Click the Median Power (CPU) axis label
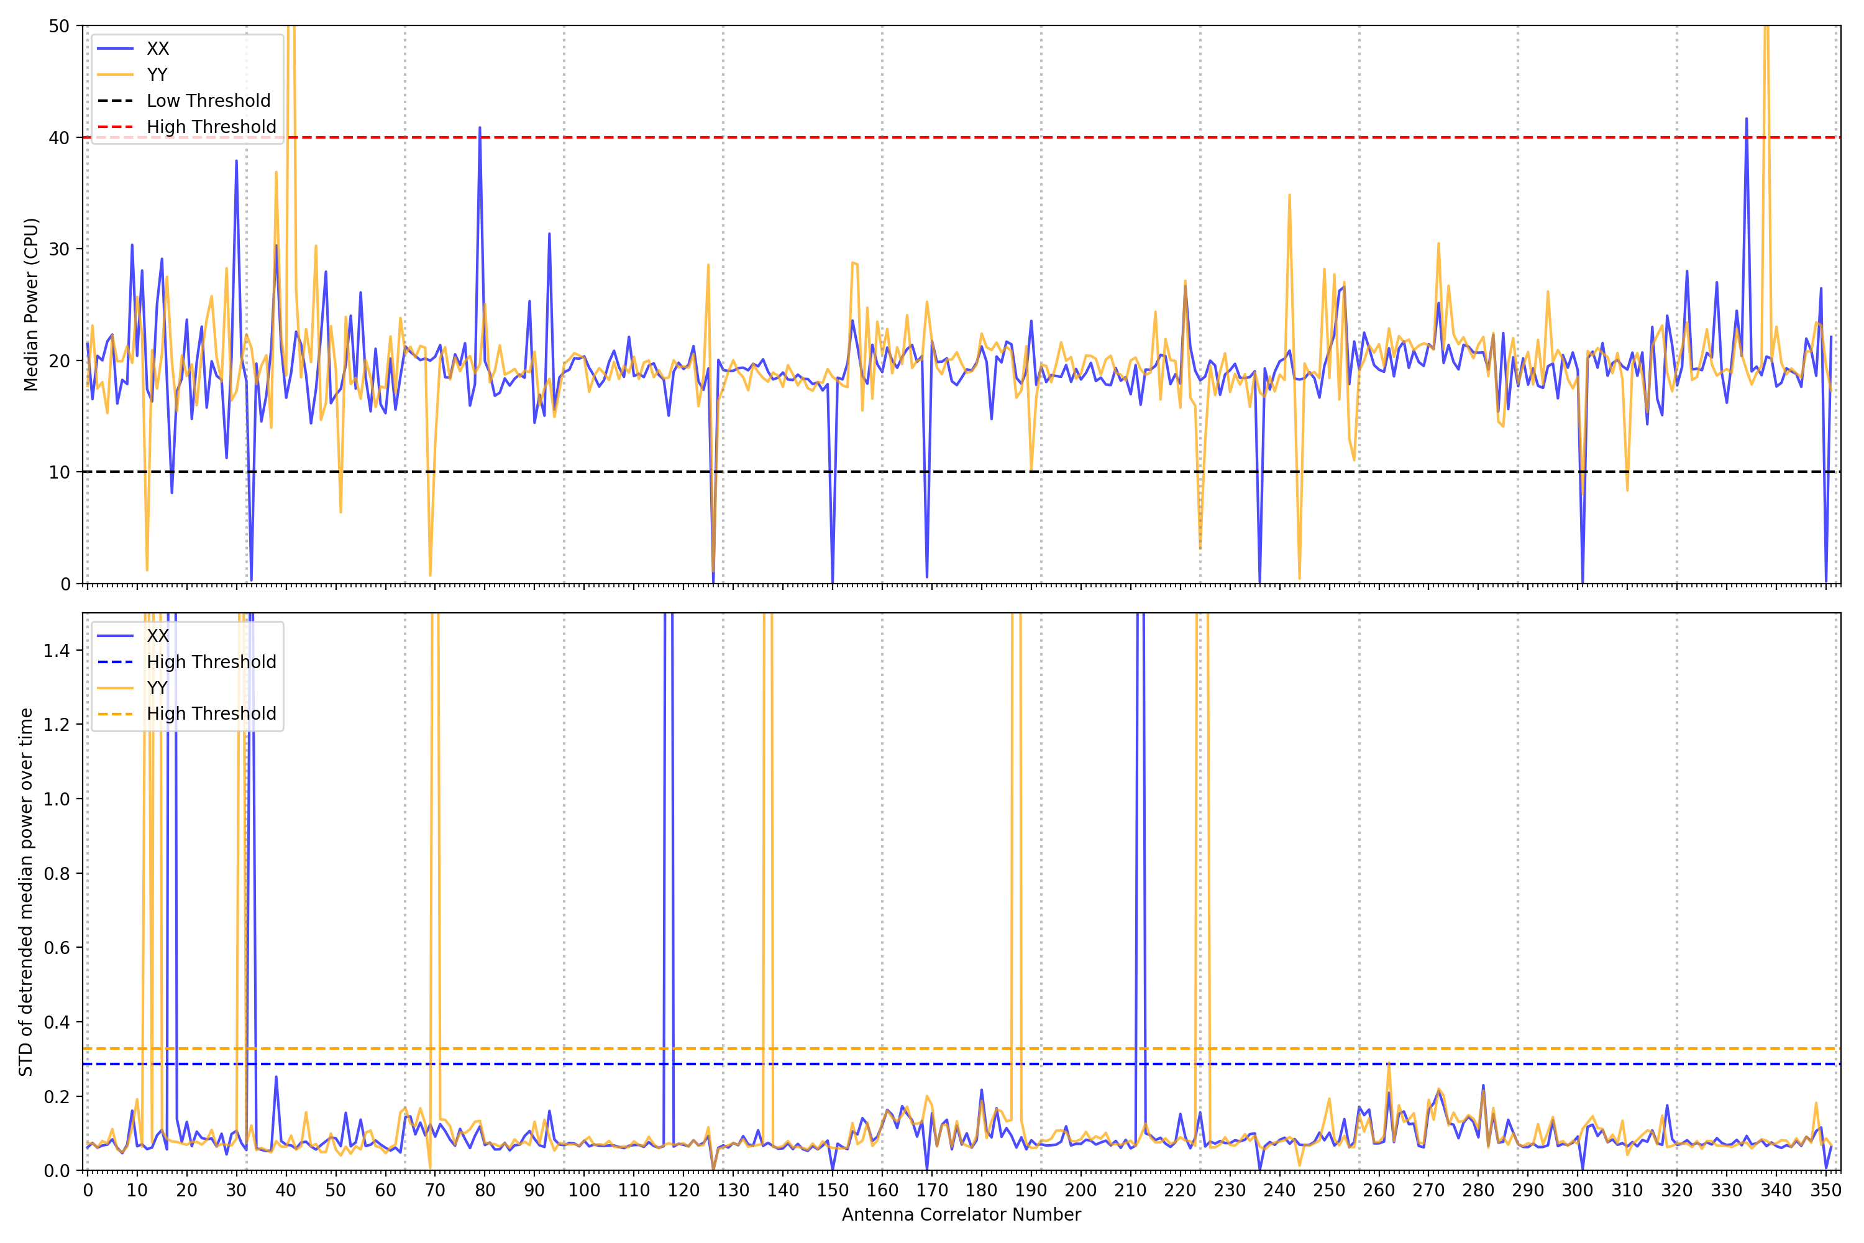 31,305
